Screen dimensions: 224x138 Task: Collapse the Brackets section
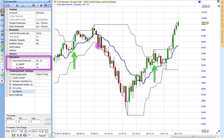(x=7, y=30)
